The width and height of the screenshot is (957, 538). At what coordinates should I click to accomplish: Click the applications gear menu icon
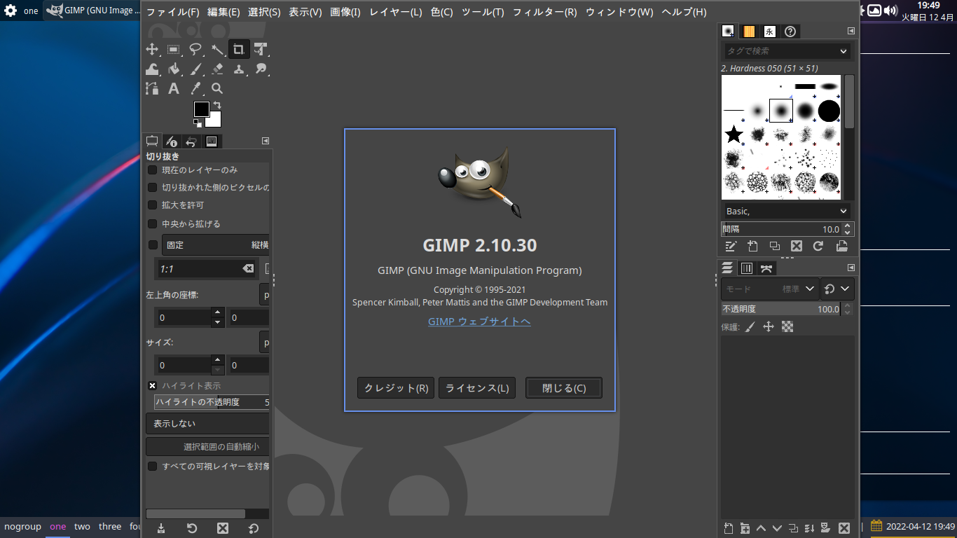click(x=11, y=11)
